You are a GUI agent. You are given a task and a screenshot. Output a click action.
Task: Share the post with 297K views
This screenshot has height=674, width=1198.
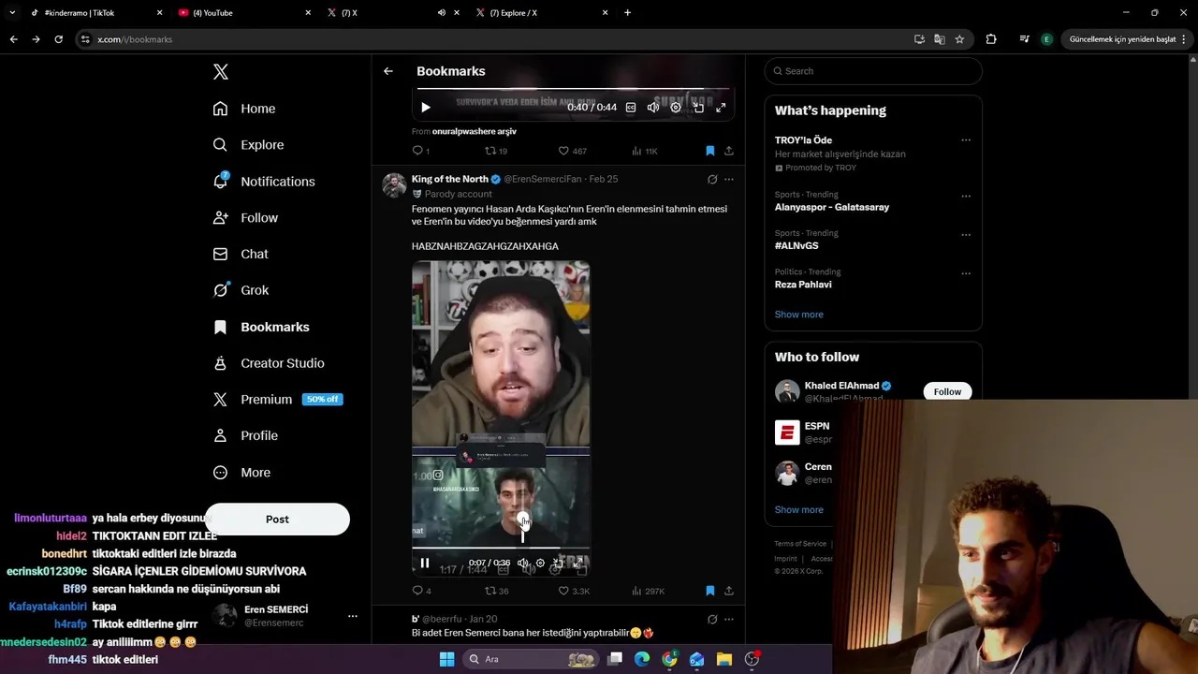[x=729, y=591]
